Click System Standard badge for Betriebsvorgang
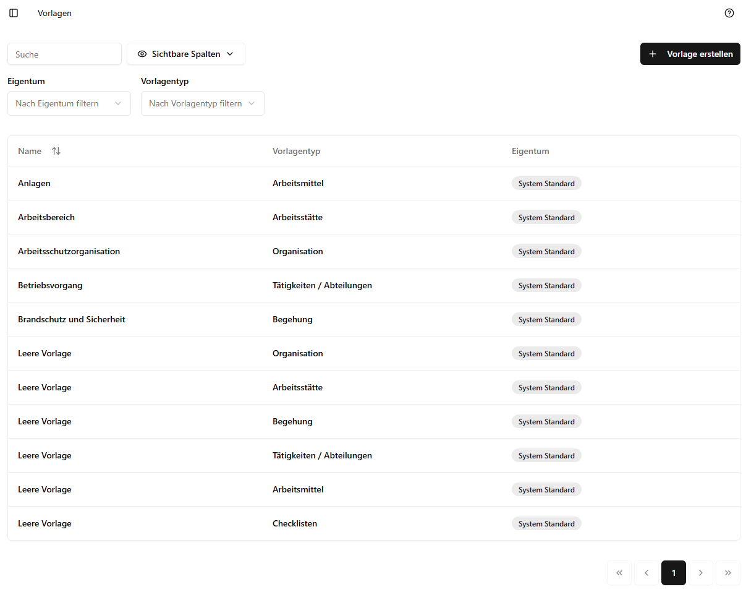The image size is (746, 592). click(546, 286)
